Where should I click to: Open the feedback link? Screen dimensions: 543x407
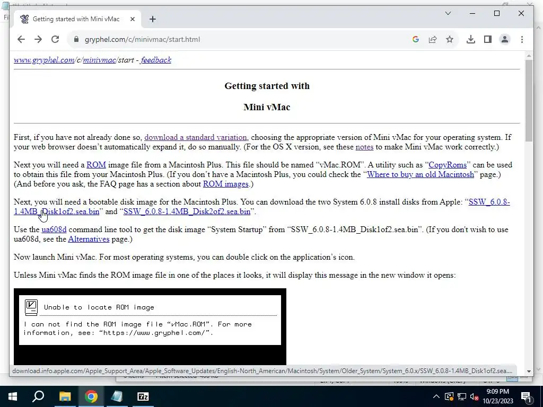point(156,60)
